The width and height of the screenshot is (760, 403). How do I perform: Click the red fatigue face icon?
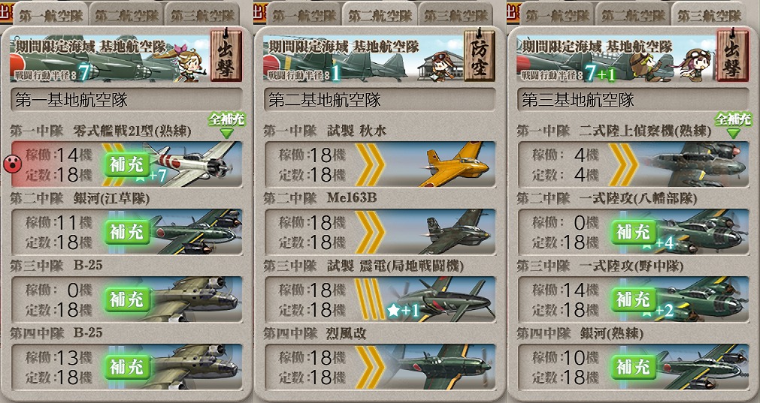[x=12, y=164]
